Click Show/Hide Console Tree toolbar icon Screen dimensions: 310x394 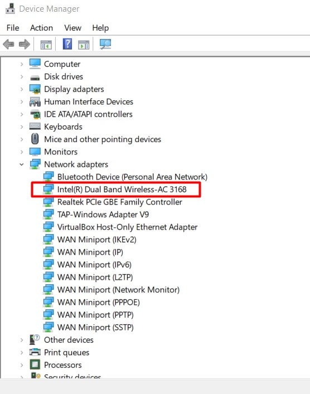pyautogui.click(x=46, y=45)
